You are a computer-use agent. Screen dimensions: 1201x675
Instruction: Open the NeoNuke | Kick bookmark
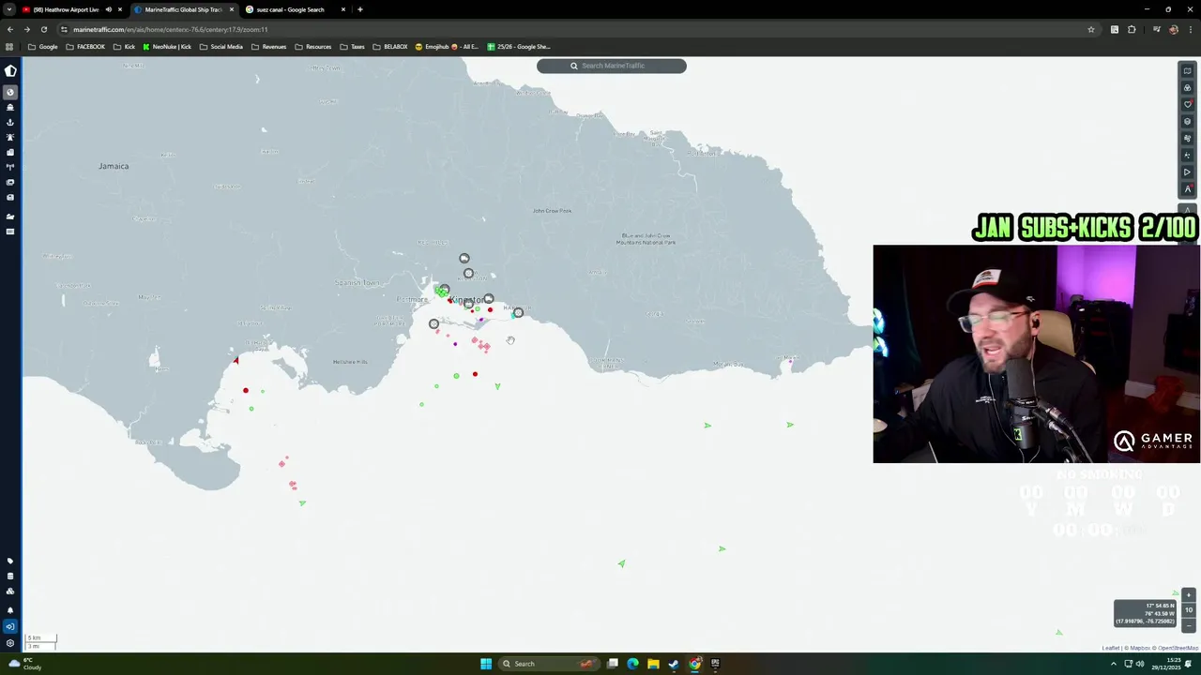click(x=167, y=47)
